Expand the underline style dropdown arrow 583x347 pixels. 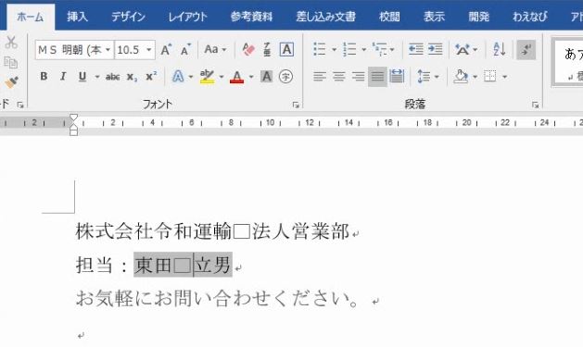(x=96, y=77)
